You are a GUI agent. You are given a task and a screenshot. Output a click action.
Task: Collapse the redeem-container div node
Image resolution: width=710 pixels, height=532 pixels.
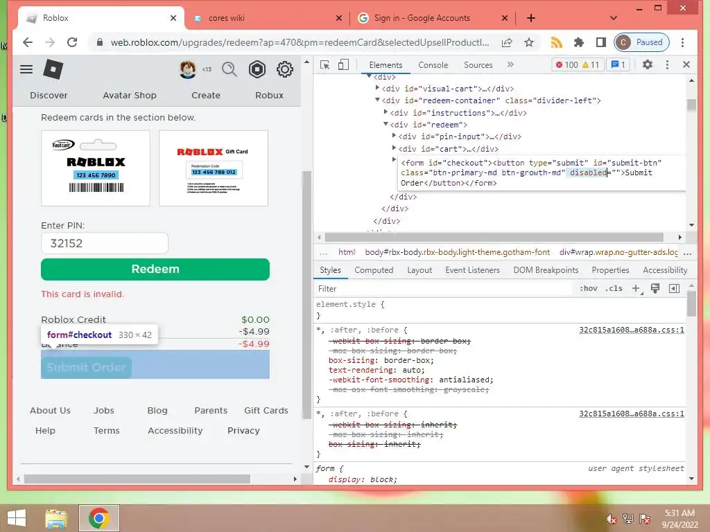[x=377, y=100]
